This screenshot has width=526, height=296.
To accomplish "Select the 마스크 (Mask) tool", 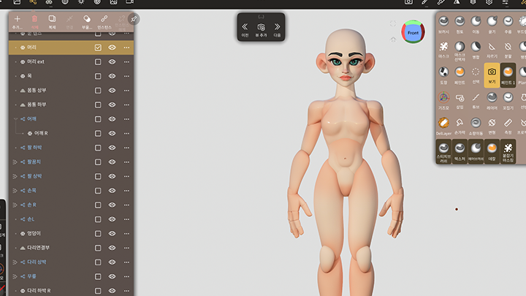I will click(443, 50).
